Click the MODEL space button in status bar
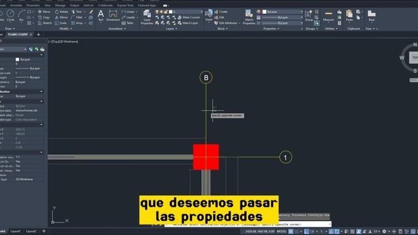The height and width of the screenshot is (235, 418). [281, 232]
